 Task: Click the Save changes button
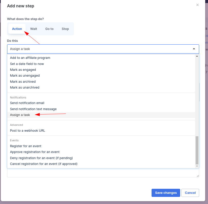166,193
